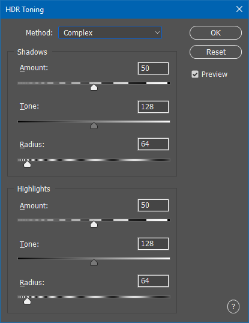This screenshot has width=249, height=323.
Task: Click the Highlights Tone value field
Action: point(153,244)
